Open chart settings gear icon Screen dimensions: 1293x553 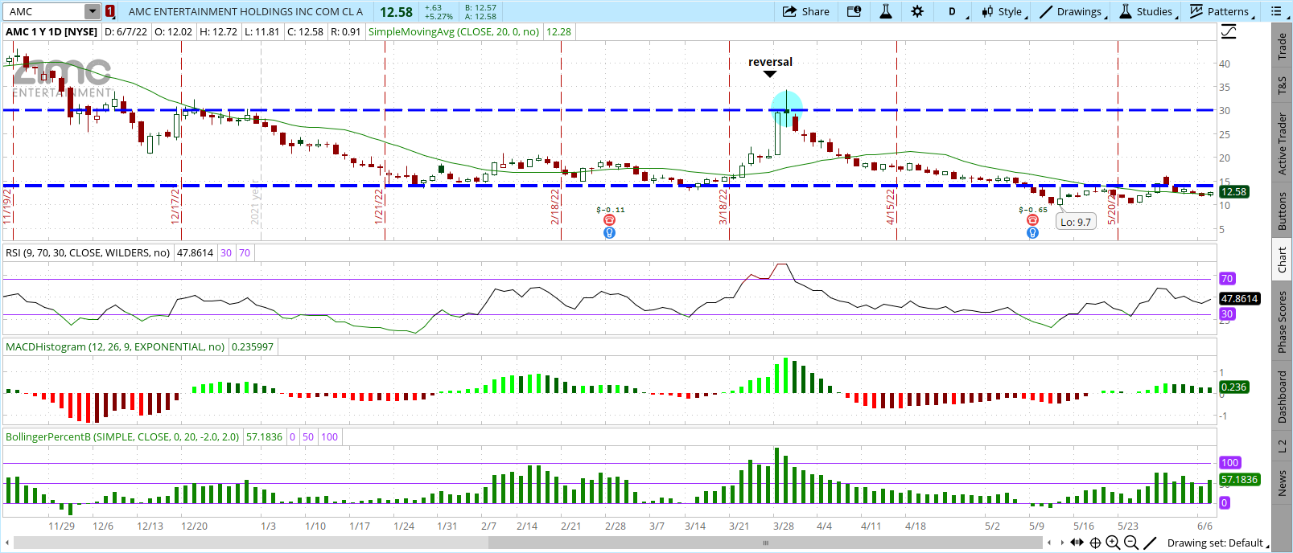coord(917,11)
